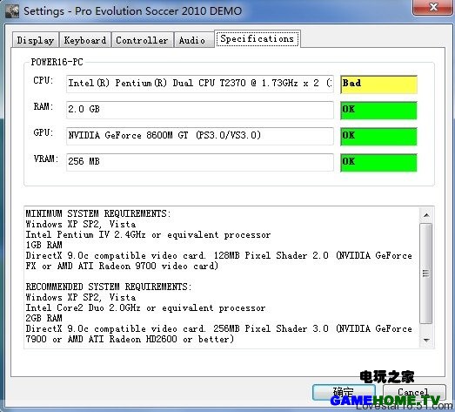Click the requirements scrollbar thumb
This screenshot has width=455, height=412.
pyautogui.click(x=426, y=274)
